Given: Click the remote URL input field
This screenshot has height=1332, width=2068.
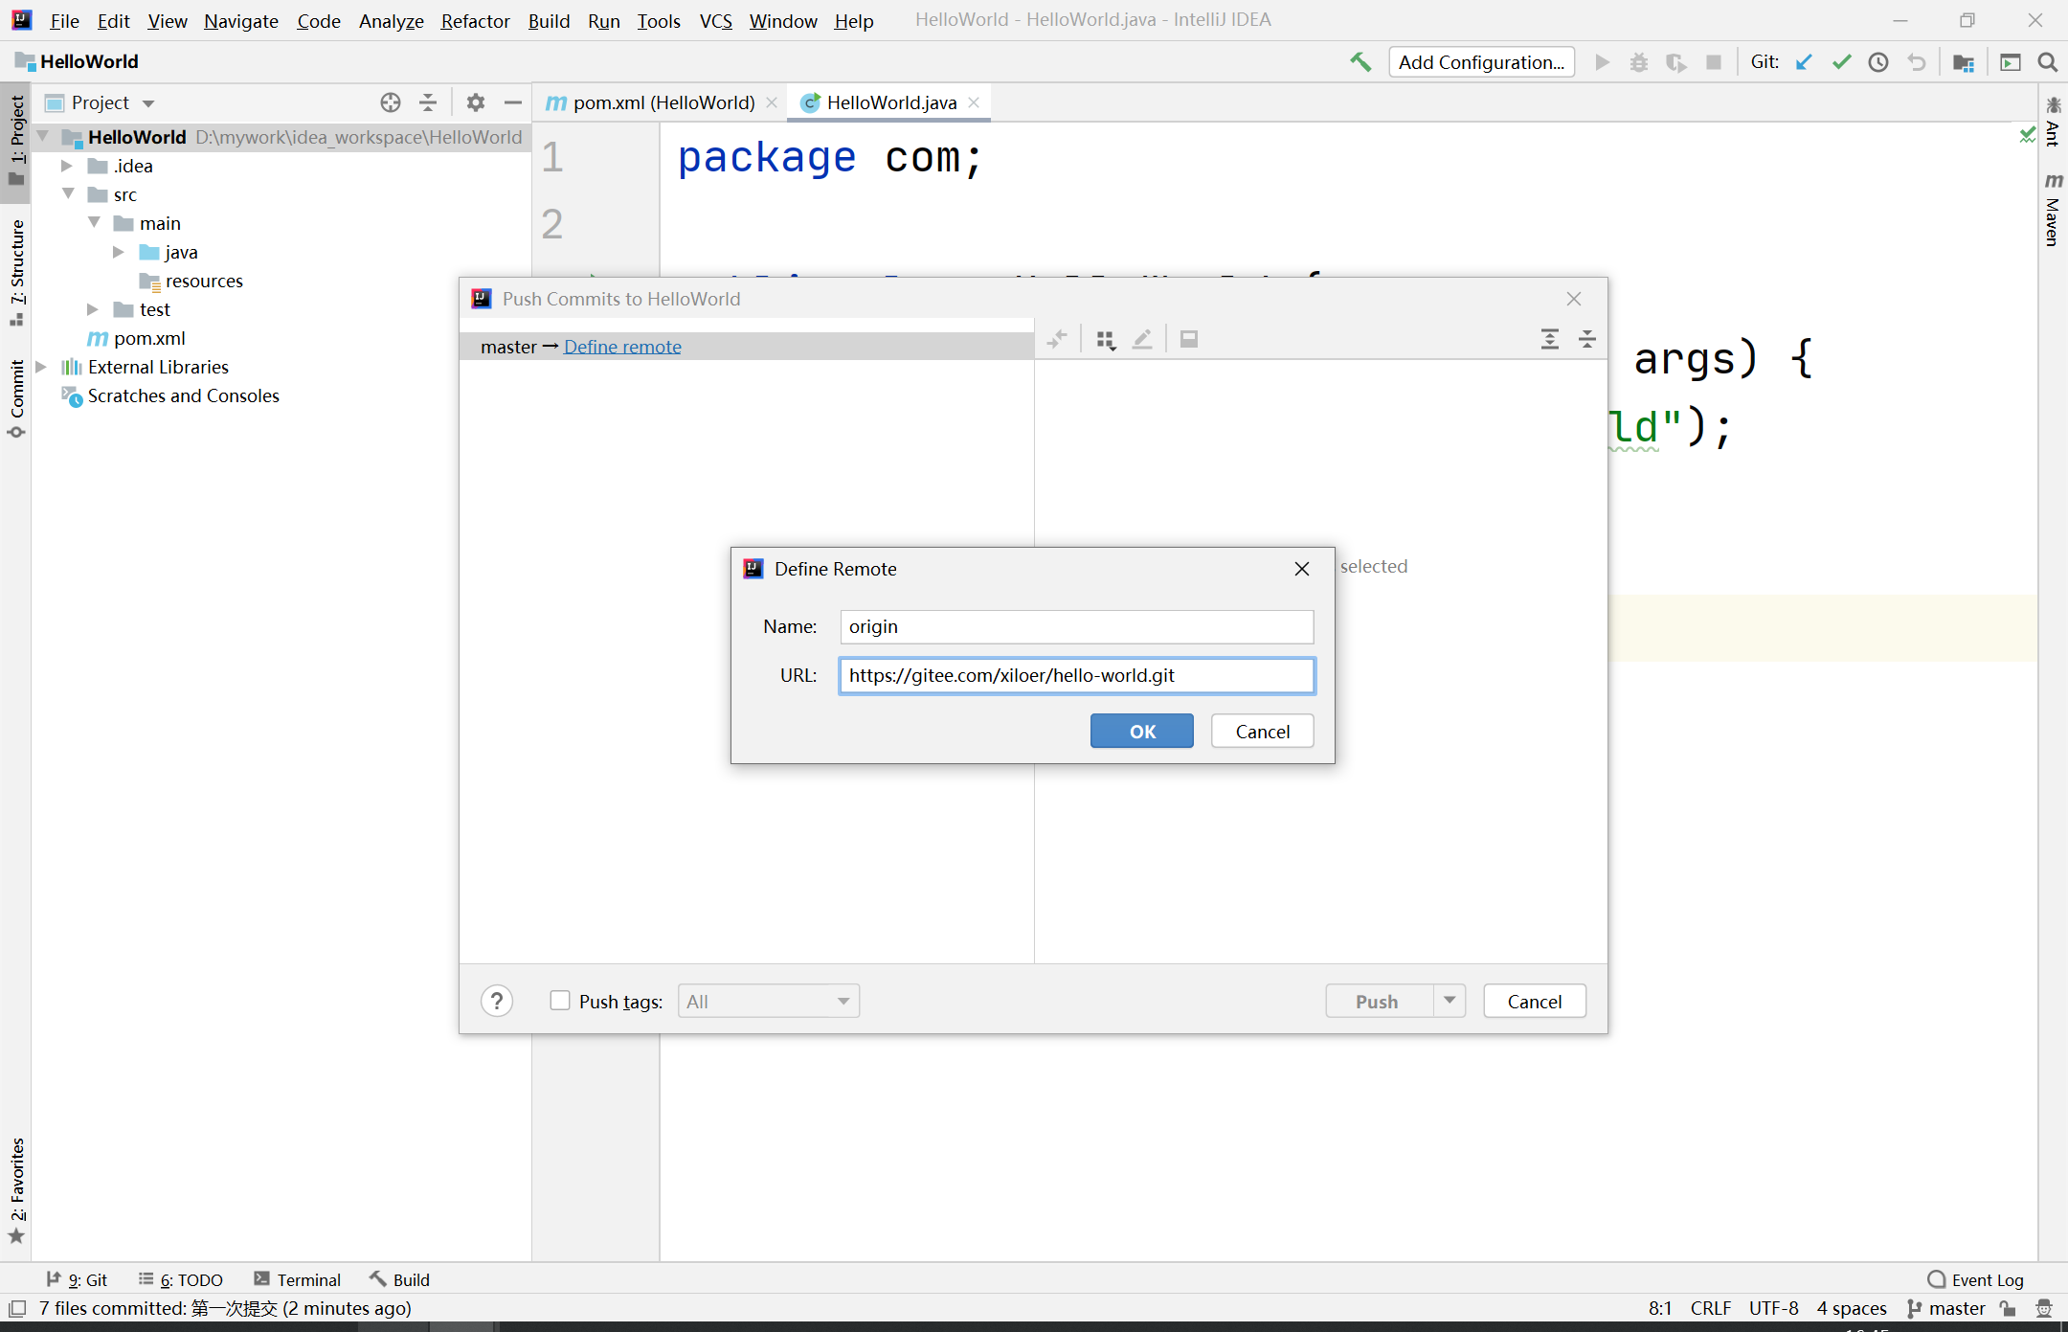Looking at the screenshot, I should 1077,676.
